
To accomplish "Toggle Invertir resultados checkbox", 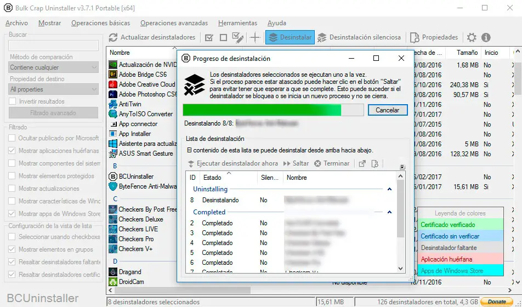I will pos(13,101).
